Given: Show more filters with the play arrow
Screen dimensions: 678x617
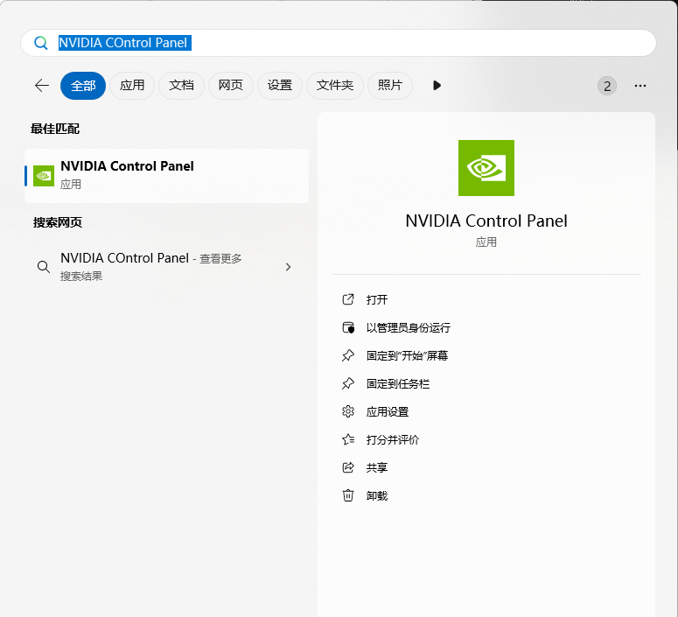Looking at the screenshot, I should 437,85.
